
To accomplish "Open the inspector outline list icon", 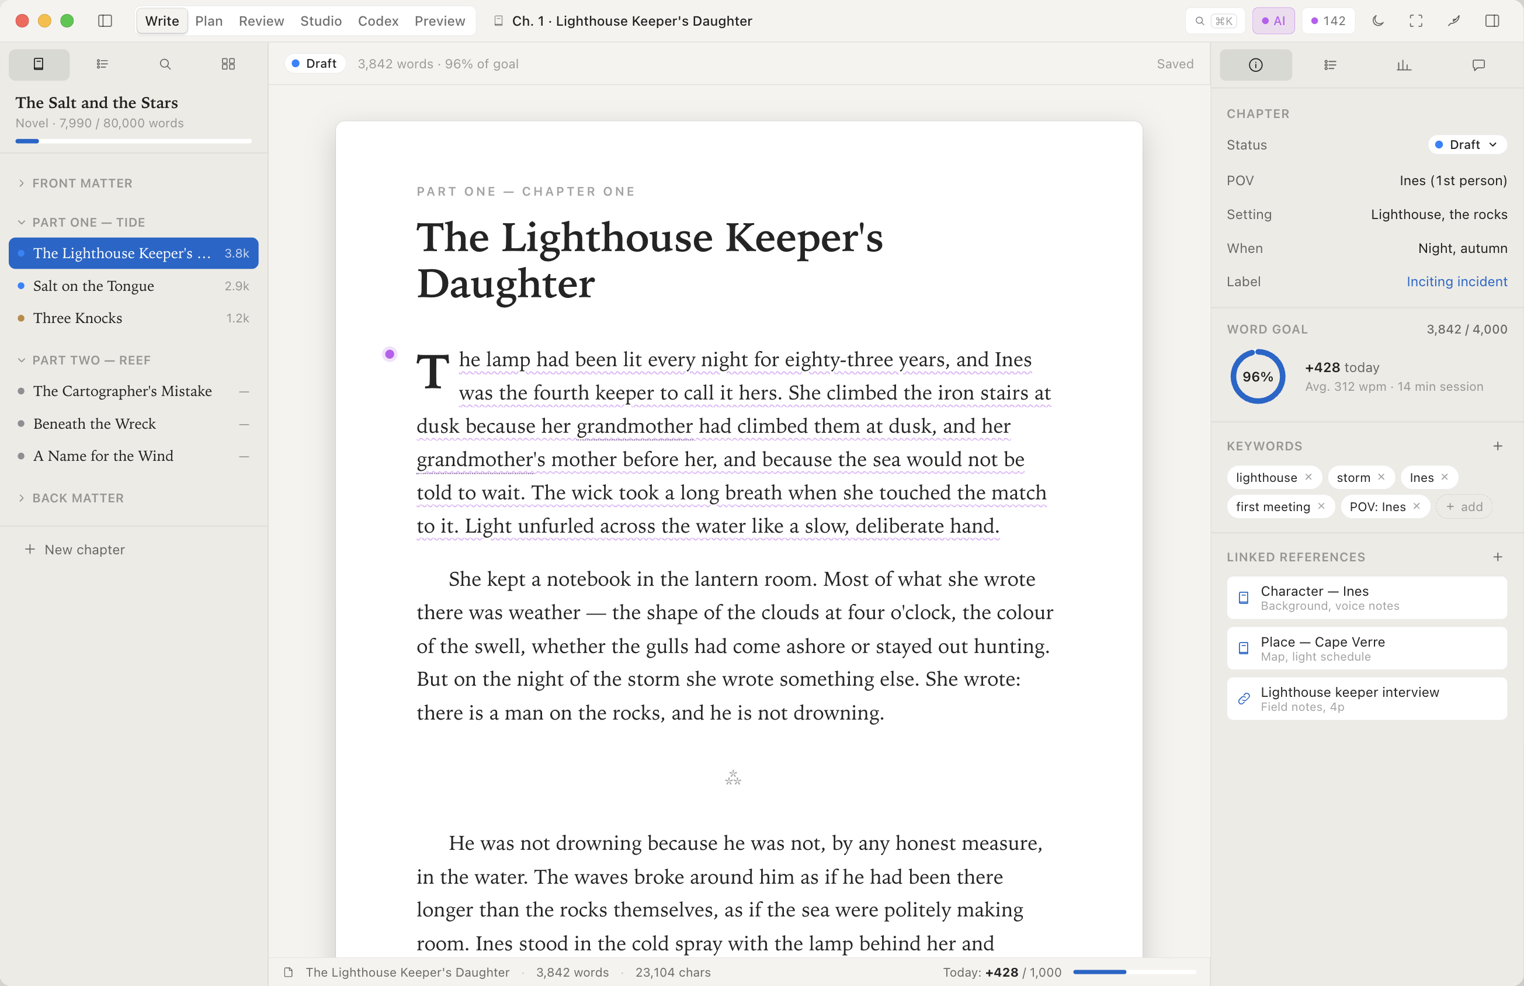I will tap(1330, 65).
